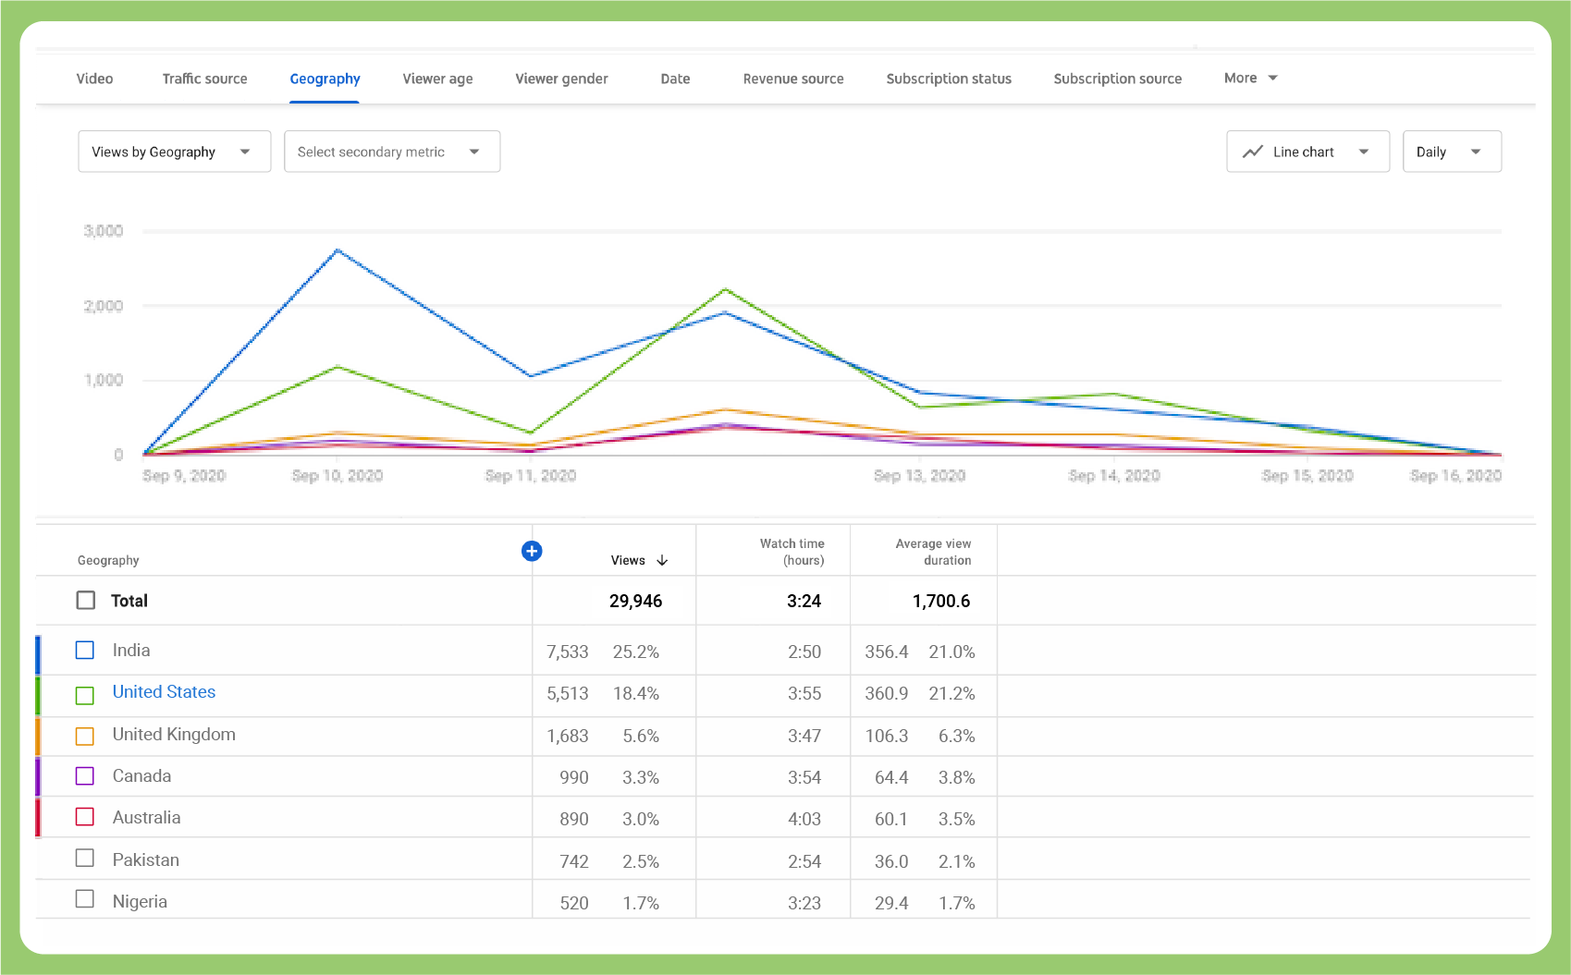Click Canada's average view value 64.4

pos(891,777)
